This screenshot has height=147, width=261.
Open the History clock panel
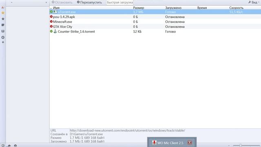(x=3, y=37)
